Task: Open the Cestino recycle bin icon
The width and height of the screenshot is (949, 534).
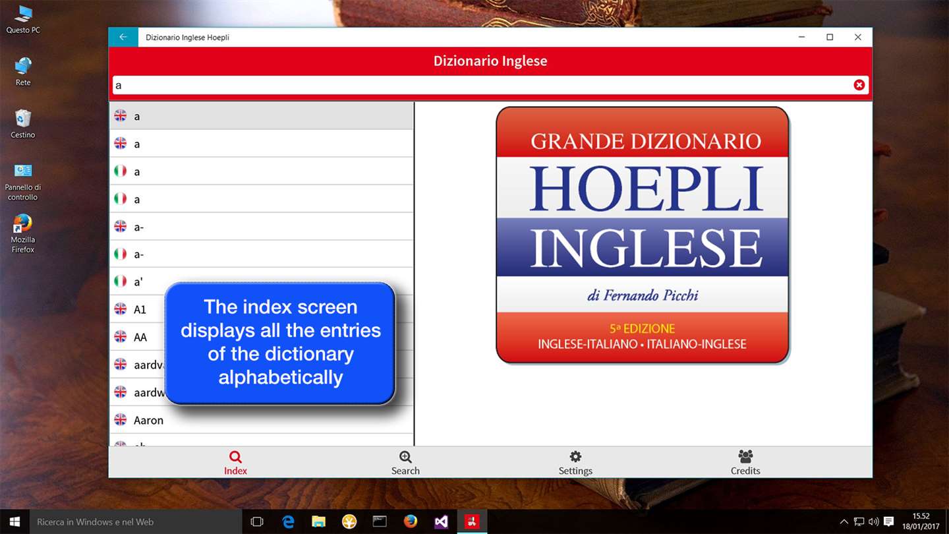Action: (x=23, y=124)
